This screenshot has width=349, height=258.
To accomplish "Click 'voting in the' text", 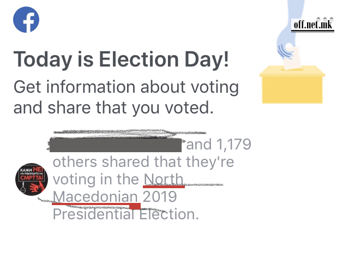I will click(x=96, y=179).
